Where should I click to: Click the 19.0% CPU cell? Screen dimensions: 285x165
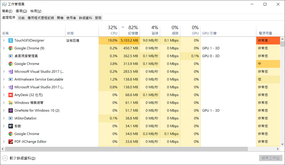109,40
